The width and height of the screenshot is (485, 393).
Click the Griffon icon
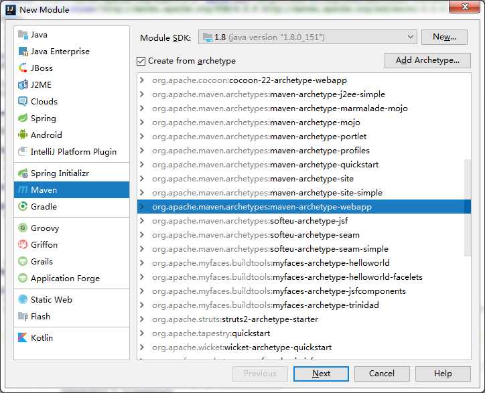23,244
